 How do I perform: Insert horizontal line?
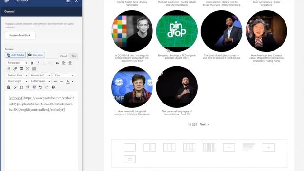pyautogui.click(x=61, y=81)
